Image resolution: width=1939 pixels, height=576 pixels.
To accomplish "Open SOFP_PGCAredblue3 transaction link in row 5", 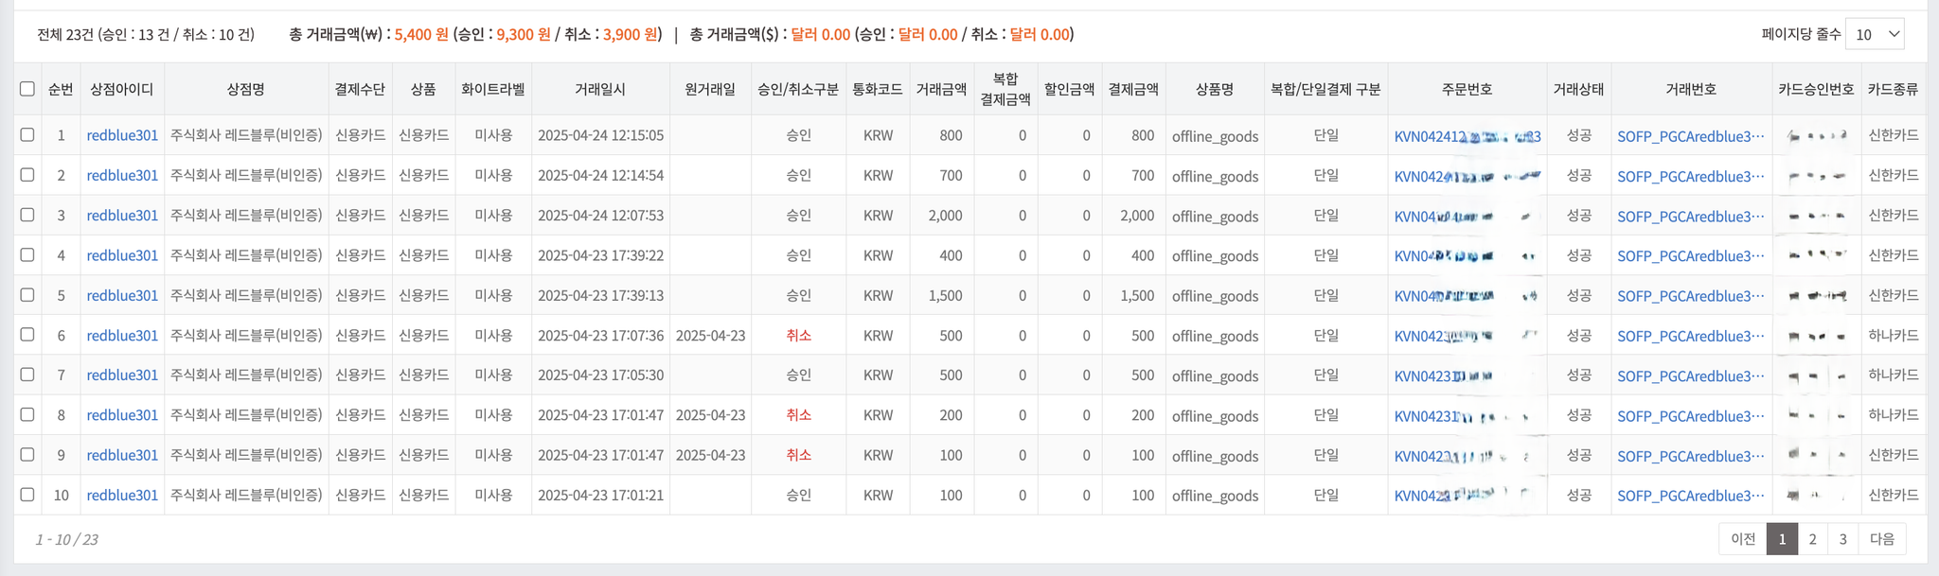I will [1691, 296].
